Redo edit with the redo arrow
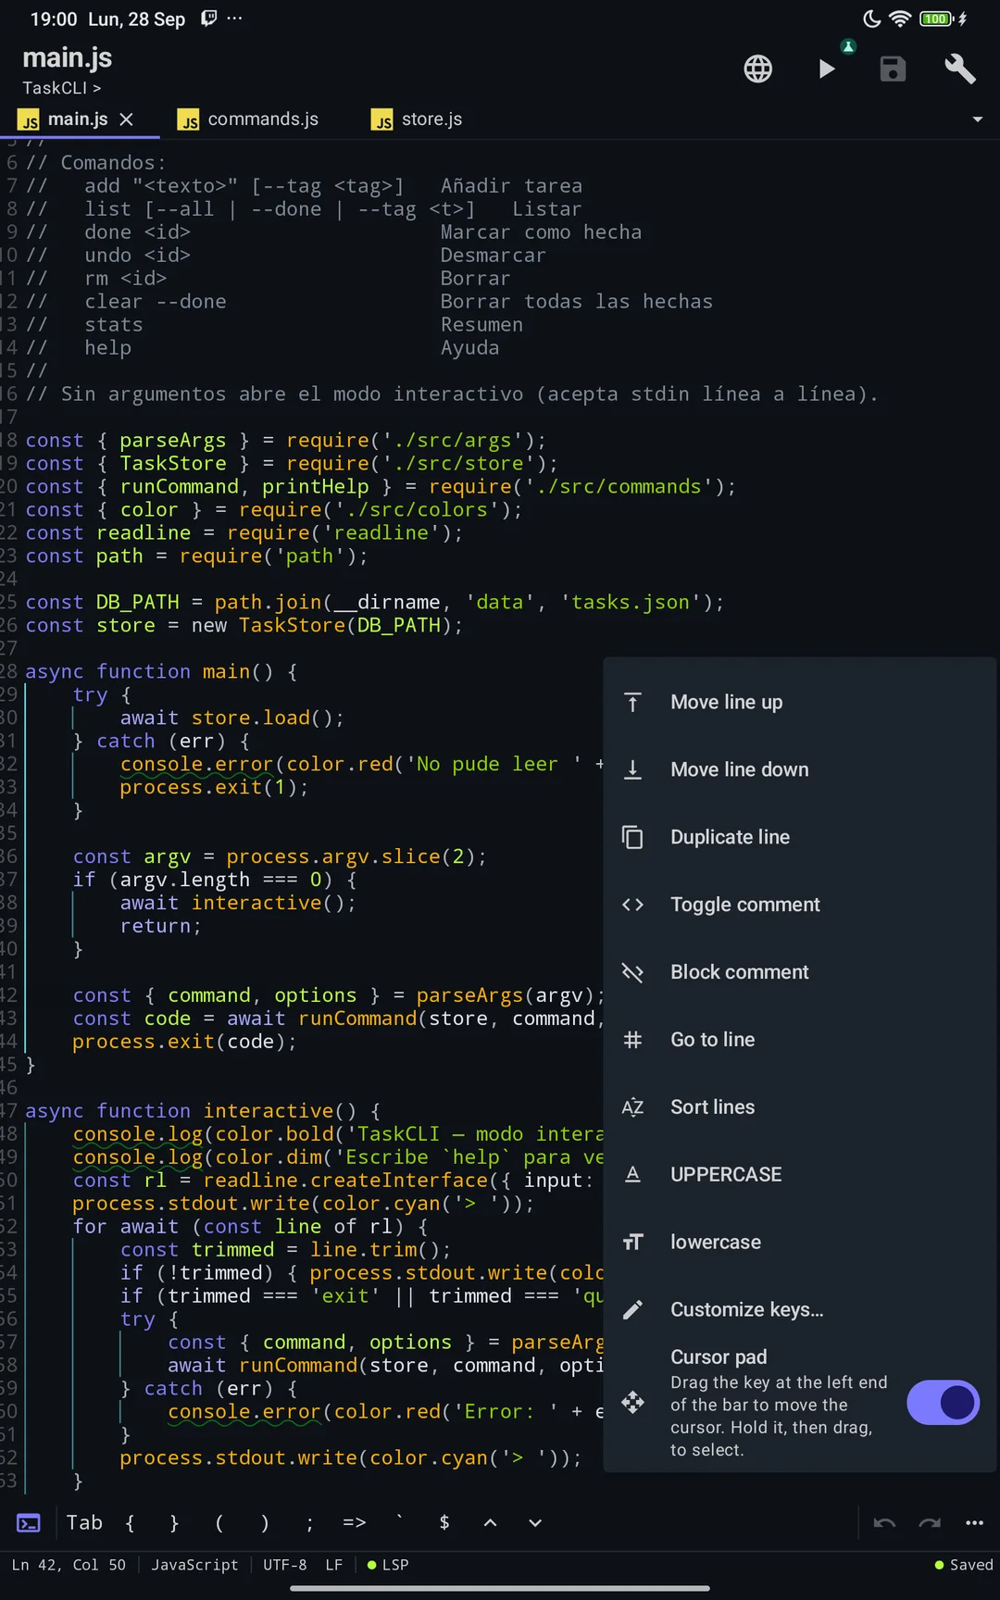Viewport: 1000px width, 1600px height. pos(930,1522)
